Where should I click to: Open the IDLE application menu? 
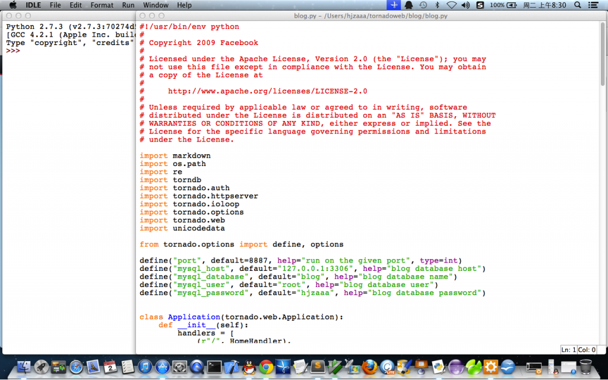tap(33, 5)
